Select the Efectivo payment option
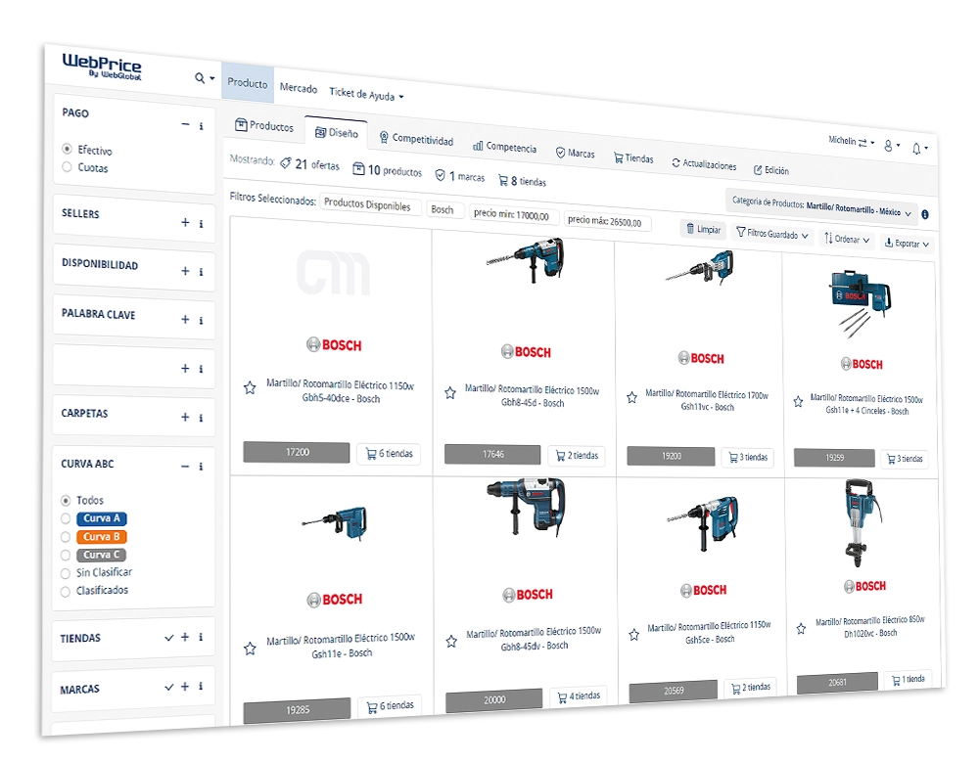Image resolution: width=979 pixels, height=762 pixels. click(x=67, y=149)
